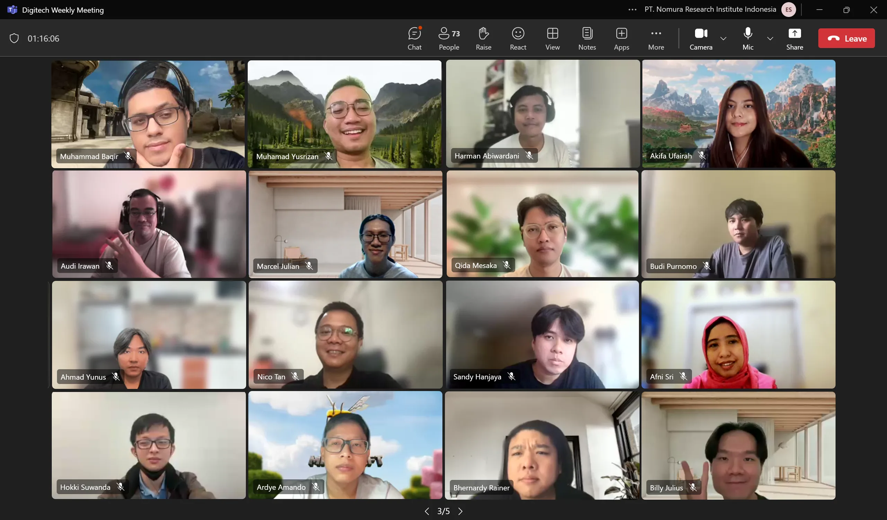Select Muhamad Yusrizan's video tile
The height and width of the screenshot is (520, 887).
[x=344, y=114]
